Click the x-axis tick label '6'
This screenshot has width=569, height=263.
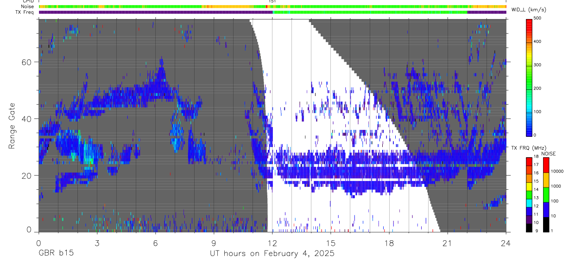155,243
